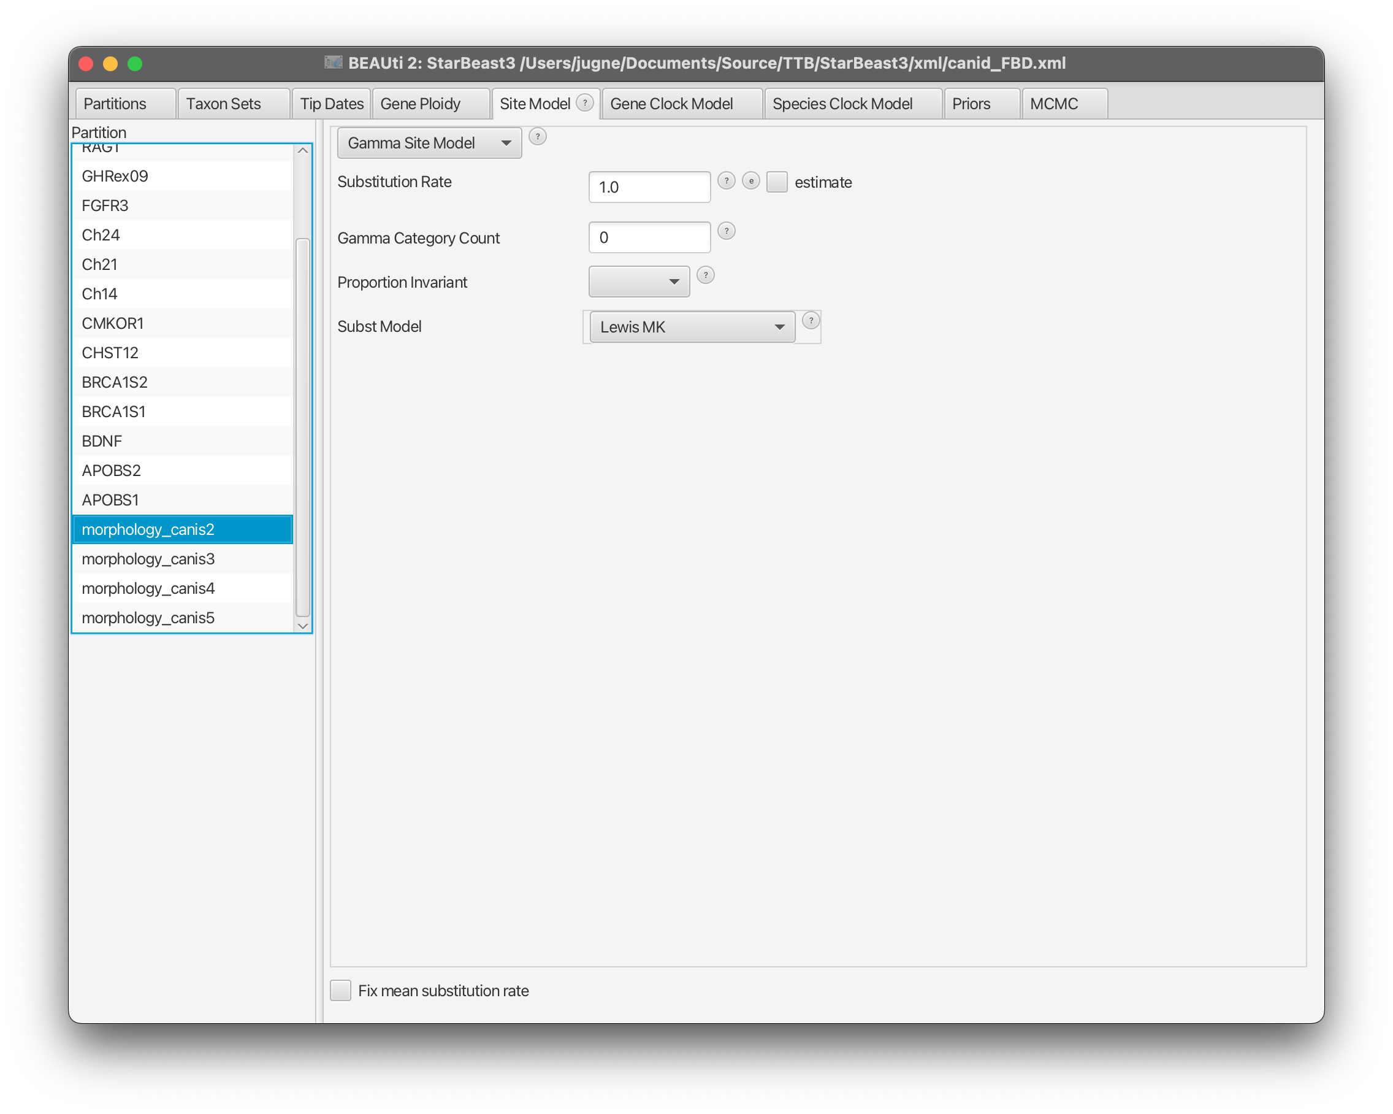Select morphology_canis3 partition
Image resolution: width=1393 pixels, height=1114 pixels.
(x=148, y=559)
